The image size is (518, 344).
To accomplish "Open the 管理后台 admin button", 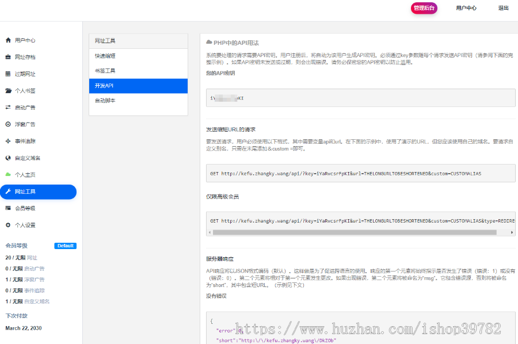I will (x=424, y=8).
